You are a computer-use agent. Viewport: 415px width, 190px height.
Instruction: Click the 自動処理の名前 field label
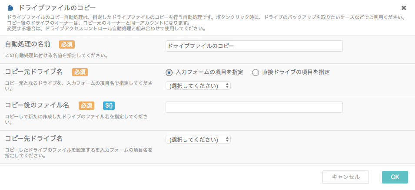pos(28,44)
